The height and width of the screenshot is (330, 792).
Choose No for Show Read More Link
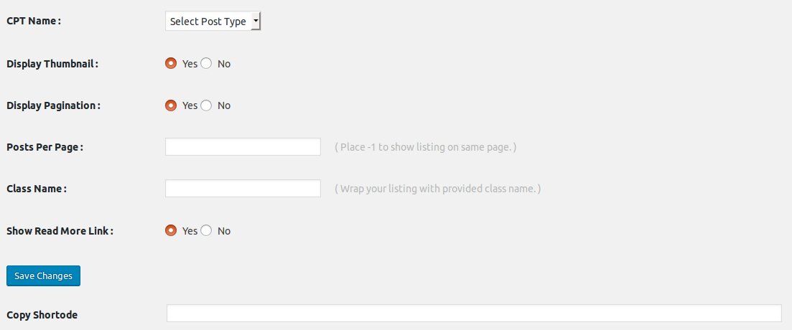coord(206,231)
